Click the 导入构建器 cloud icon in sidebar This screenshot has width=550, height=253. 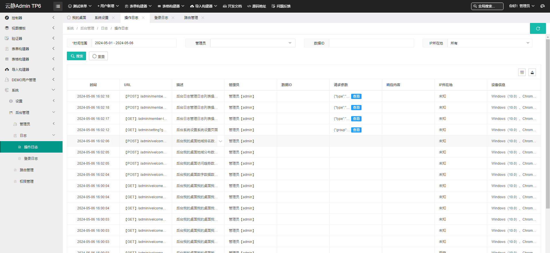[7, 69]
